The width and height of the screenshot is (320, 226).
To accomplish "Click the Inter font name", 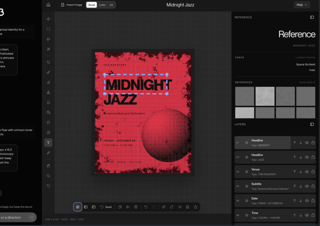I will point(312,70).
